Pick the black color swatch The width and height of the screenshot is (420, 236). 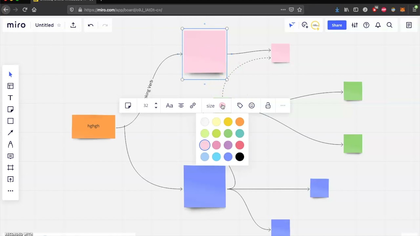240,157
